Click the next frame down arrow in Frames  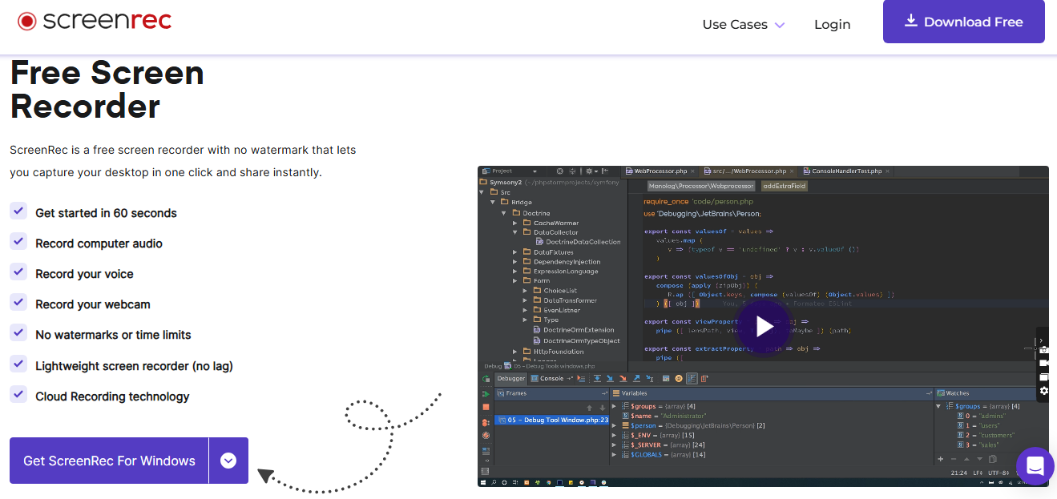(x=603, y=408)
